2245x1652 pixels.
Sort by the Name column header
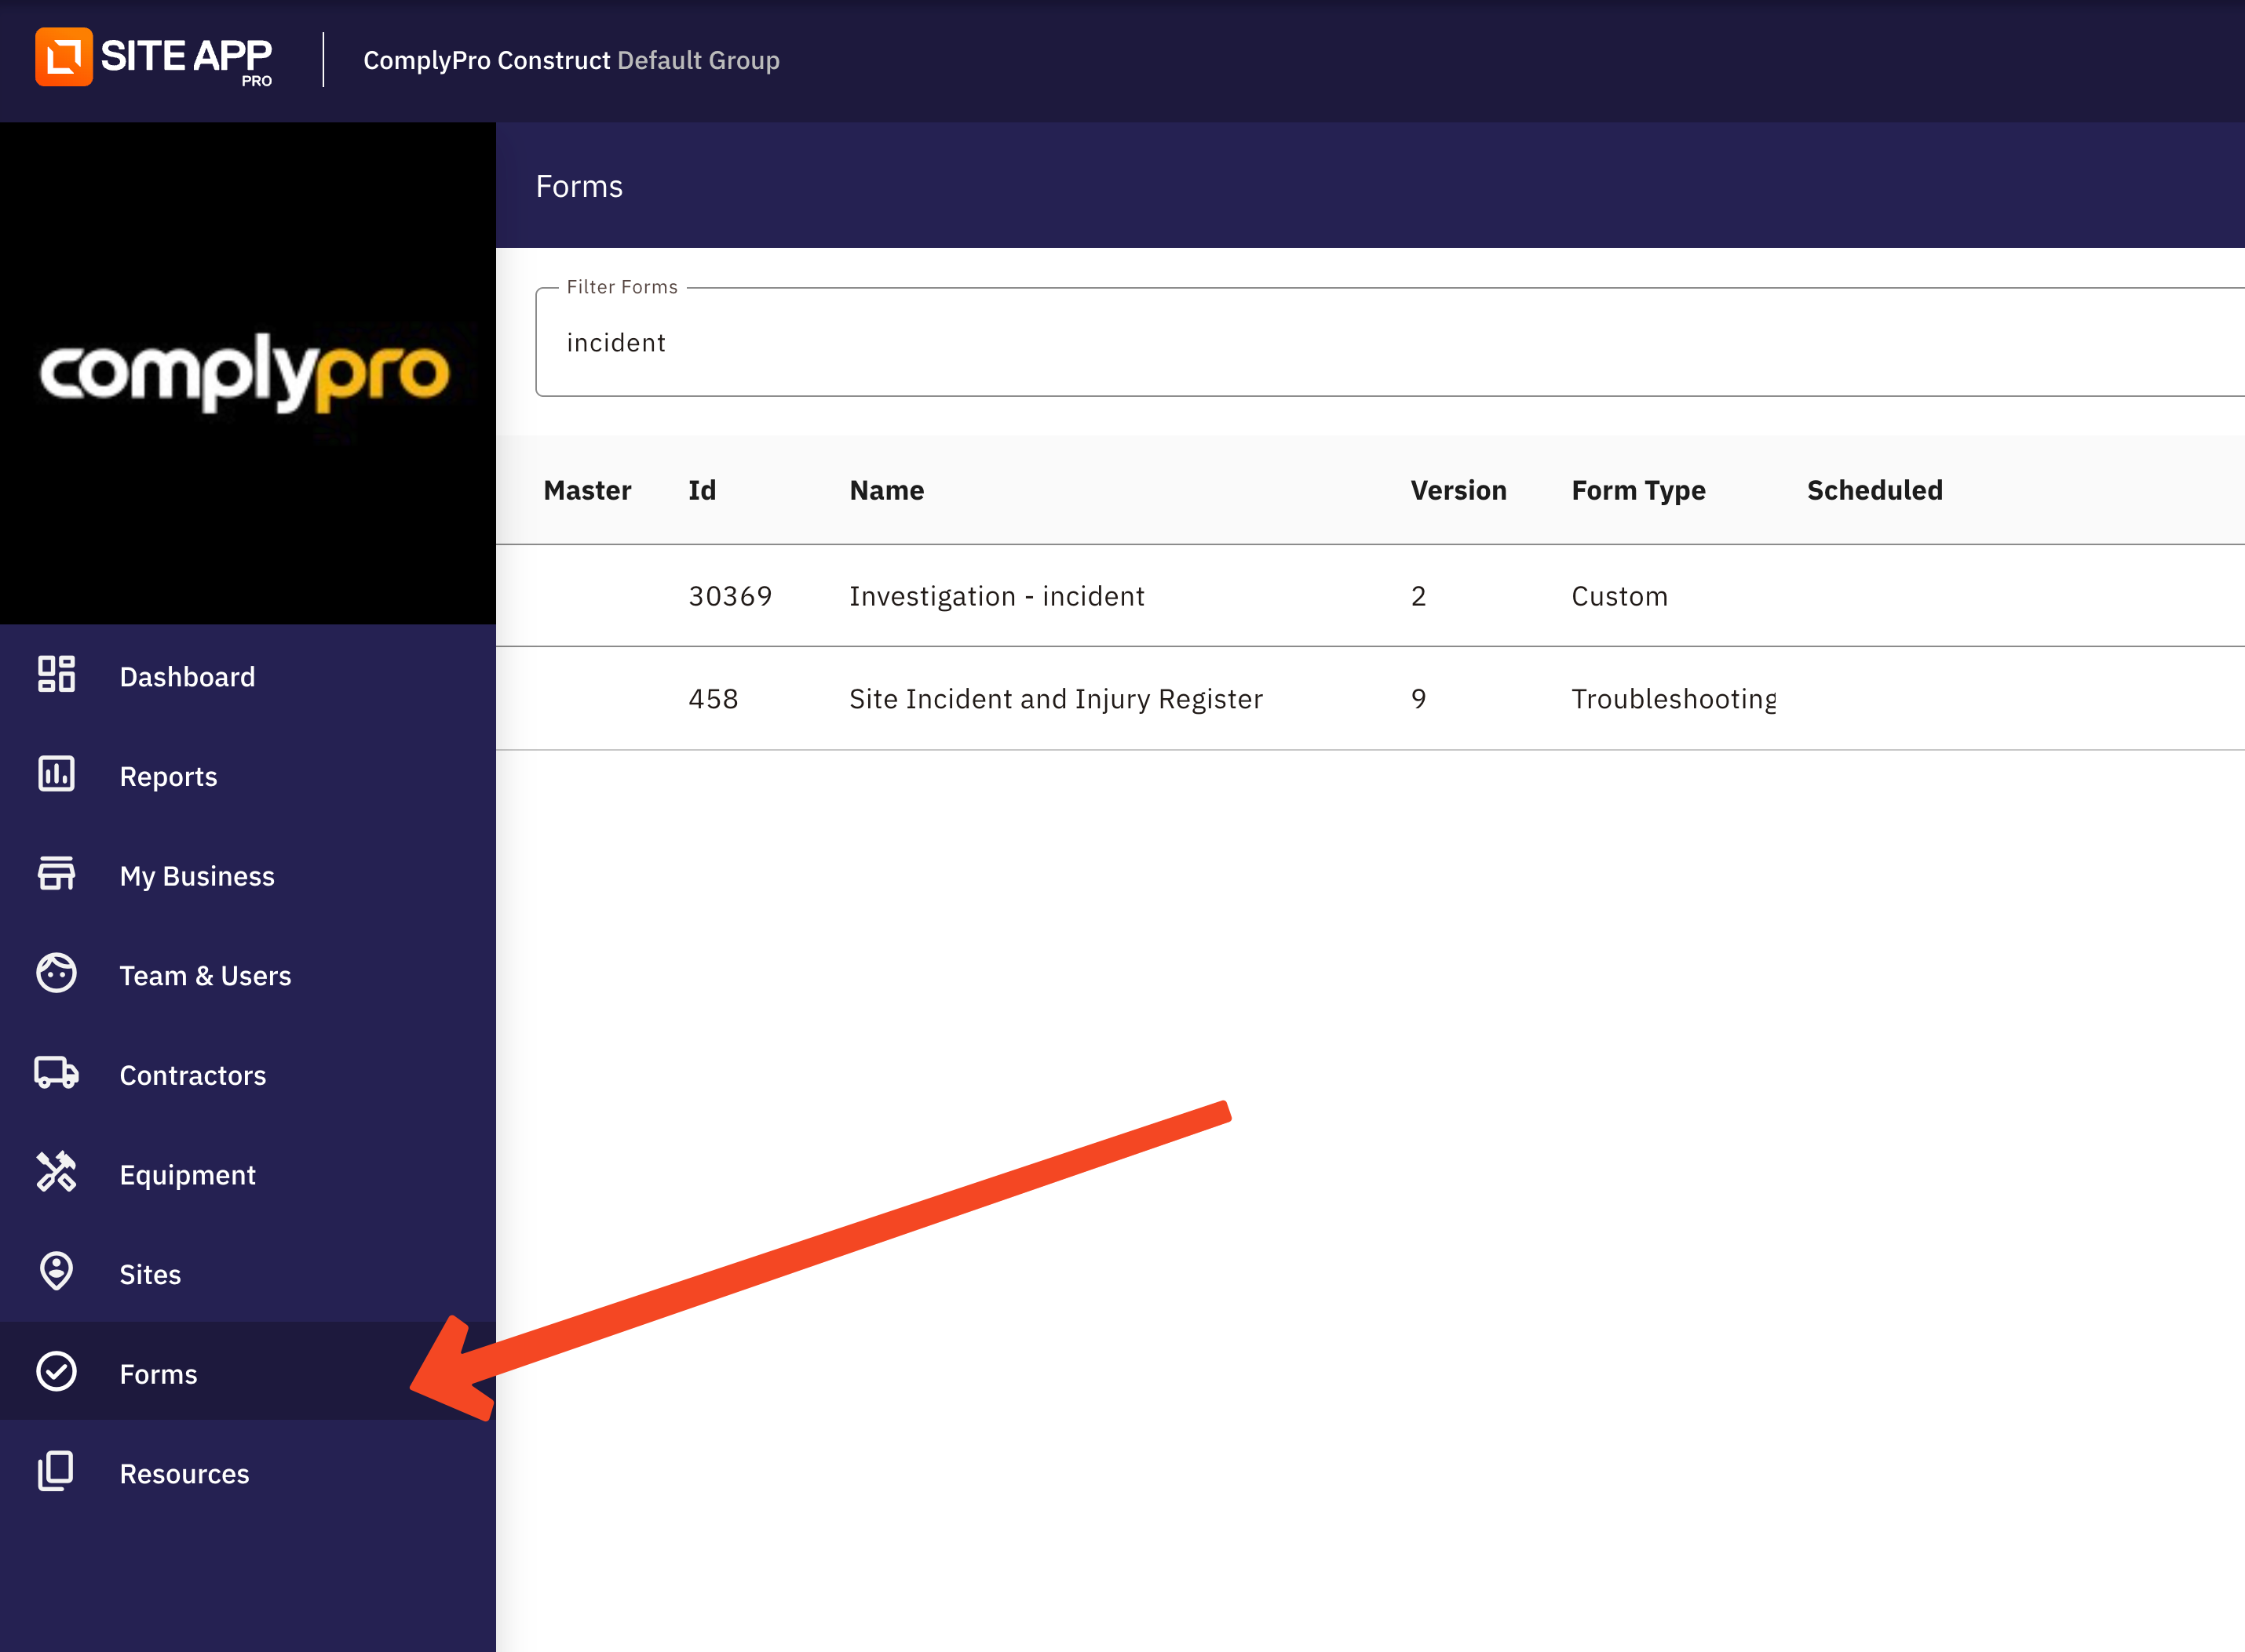tap(886, 491)
